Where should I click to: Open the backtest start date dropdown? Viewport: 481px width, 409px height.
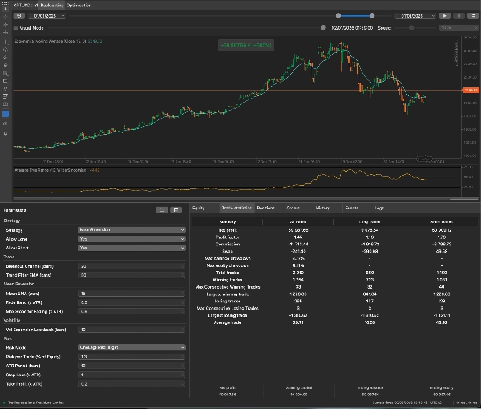pyautogui.click(x=47, y=16)
